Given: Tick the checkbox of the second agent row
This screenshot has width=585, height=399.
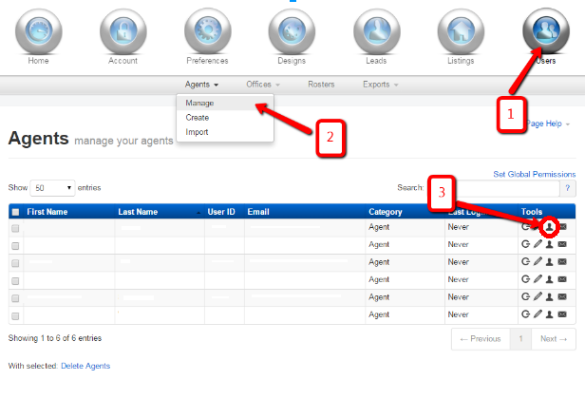Looking at the screenshot, I should 15,246.
